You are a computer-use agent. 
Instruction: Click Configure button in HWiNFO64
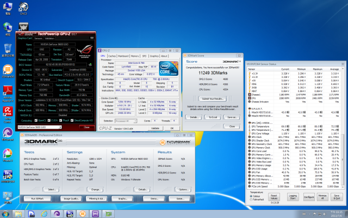tap(309, 197)
